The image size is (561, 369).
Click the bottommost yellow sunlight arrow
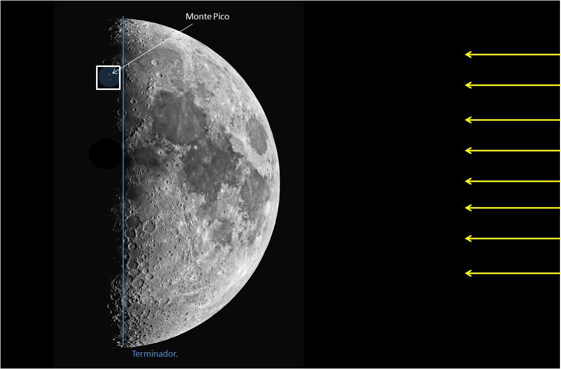coord(512,273)
